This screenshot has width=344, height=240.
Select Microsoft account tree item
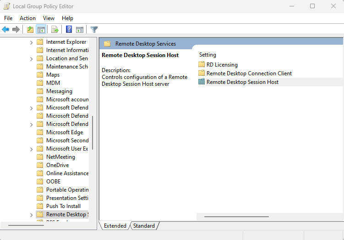click(x=67, y=99)
